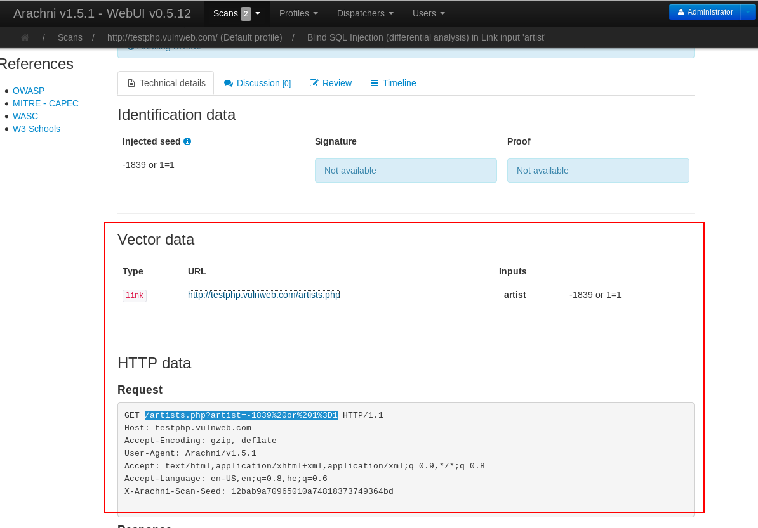
Task: Open the OWASP reference link
Action: [29, 91]
